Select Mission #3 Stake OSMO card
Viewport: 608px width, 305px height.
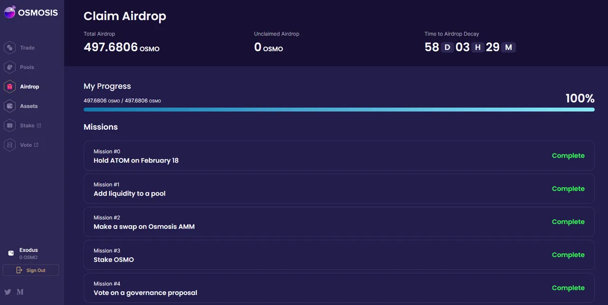pos(339,255)
